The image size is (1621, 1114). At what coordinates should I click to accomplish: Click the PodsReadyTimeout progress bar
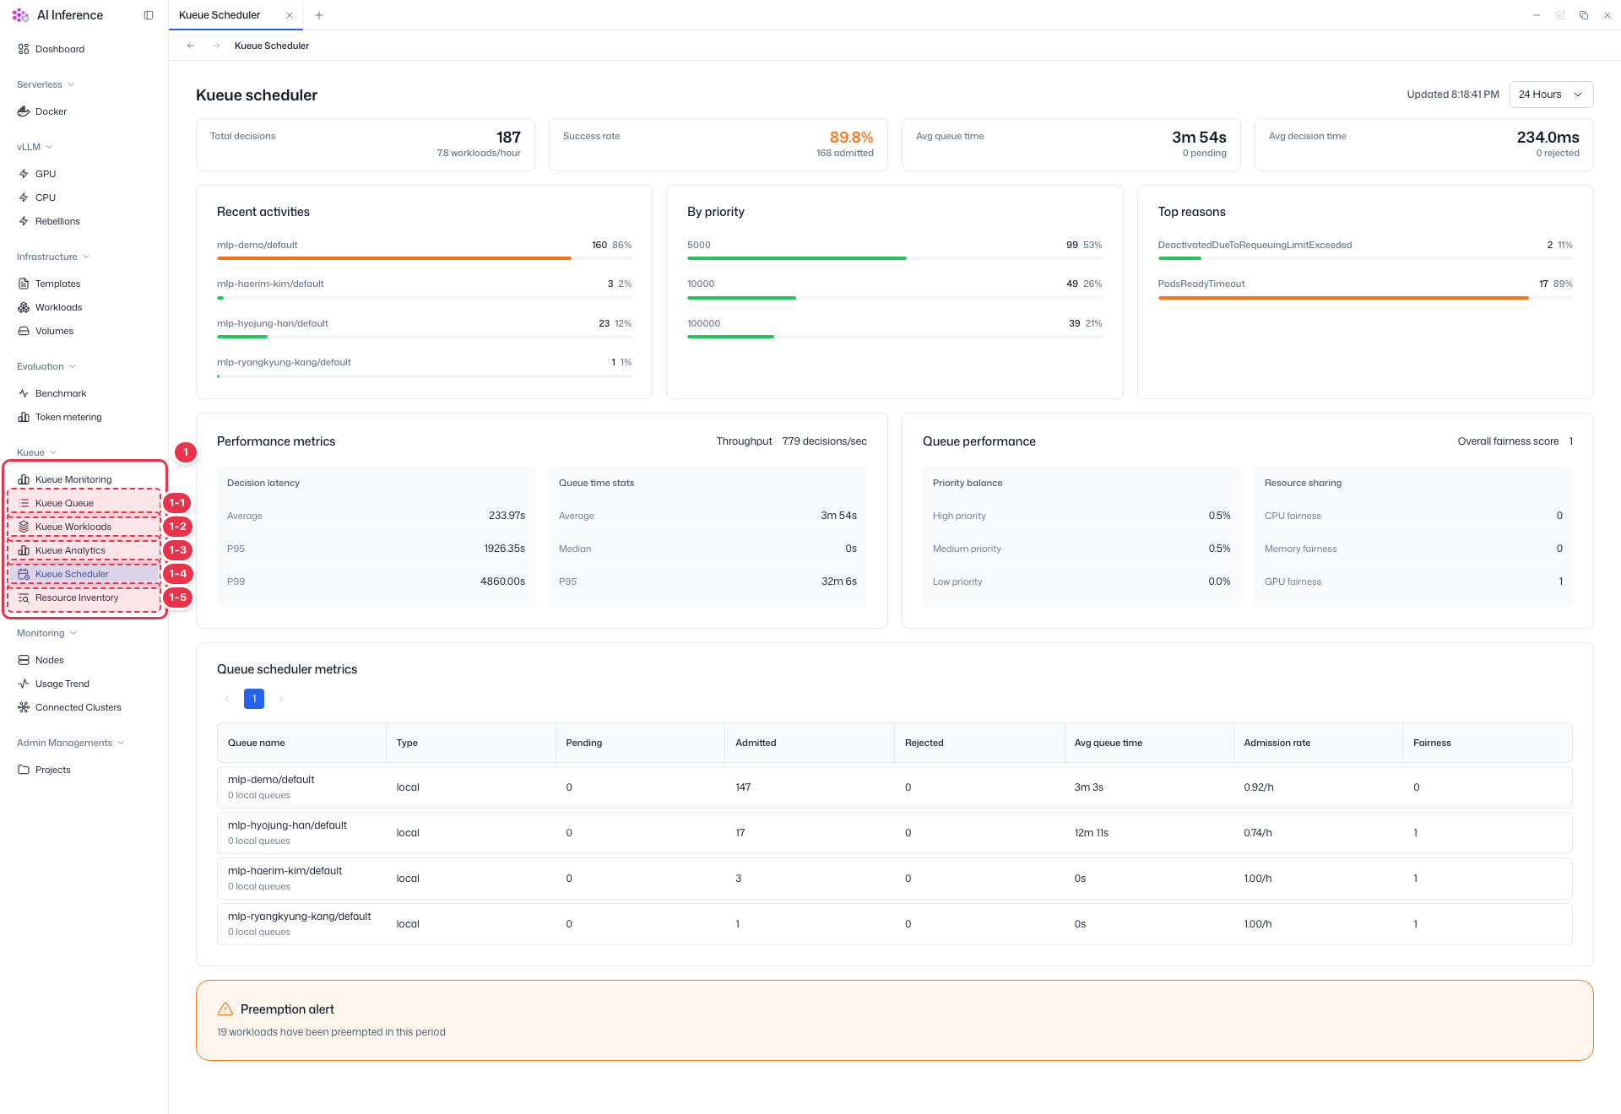tap(1364, 298)
